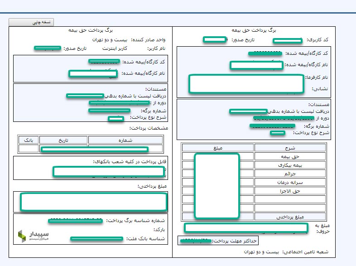The width and height of the screenshot is (356, 266).
Task: Click the کد کاربری label
Action: click(318, 40)
